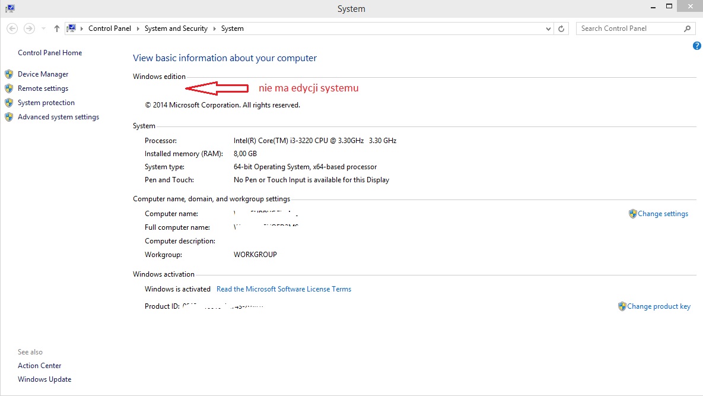Close the System window

[690, 7]
